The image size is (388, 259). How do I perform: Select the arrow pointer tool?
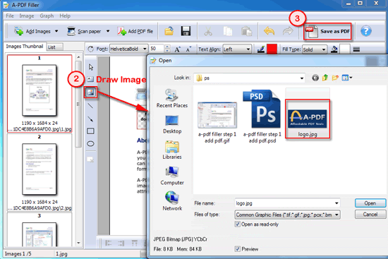91,67
